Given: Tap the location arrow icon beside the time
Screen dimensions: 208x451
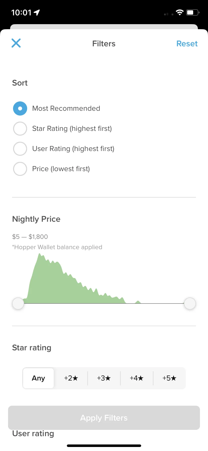Looking at the screenshot, I should point(37,13).
